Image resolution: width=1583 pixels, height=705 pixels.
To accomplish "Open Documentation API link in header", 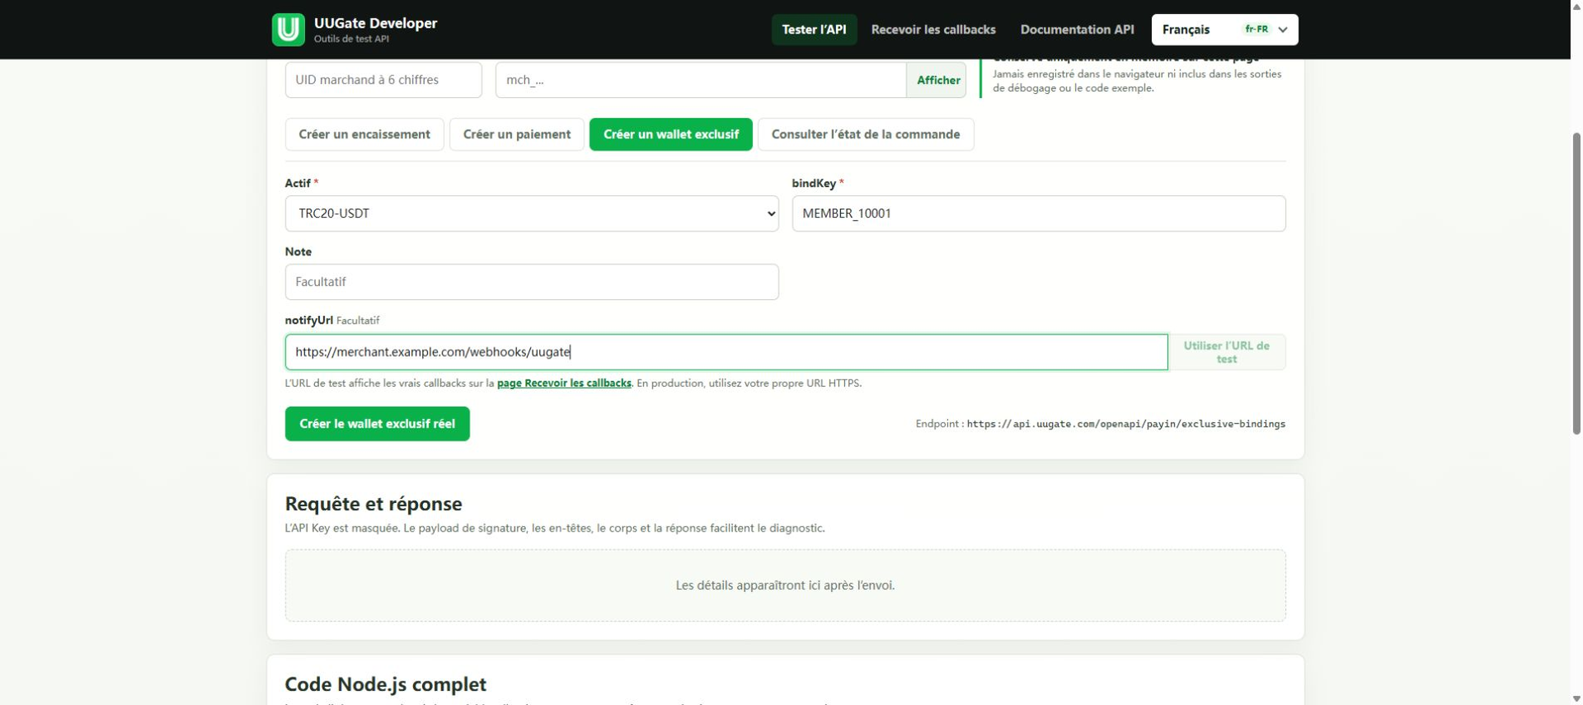I will click(1077, 30).
